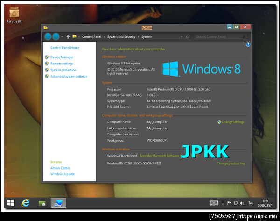280x221 pixels.
Task: Open Advanced system settings link
Action: click(x=69, y=76)
